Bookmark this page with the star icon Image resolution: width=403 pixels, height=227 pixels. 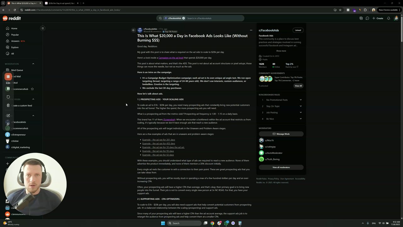coord(340,10)
